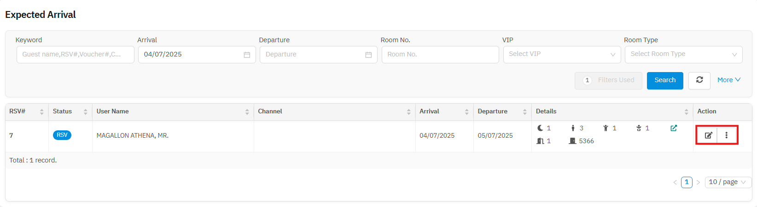The image size is (757, 207).
Task: Go to pagination page 1
Action: [x=687, y=182]
